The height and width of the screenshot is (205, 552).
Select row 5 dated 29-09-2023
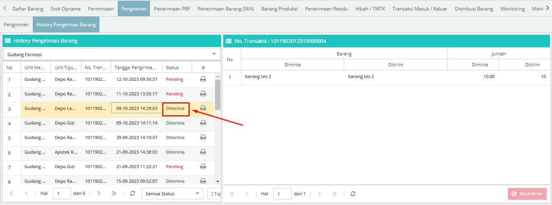136,137
